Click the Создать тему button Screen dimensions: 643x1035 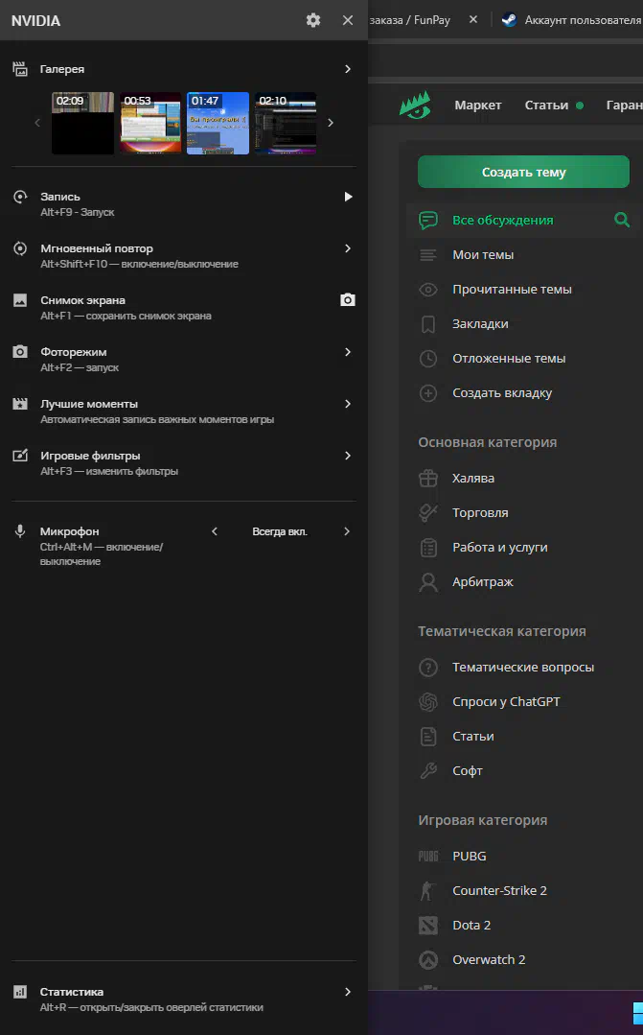(523, 172)
